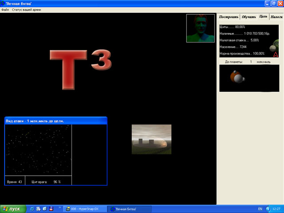The width and height of the screenshot is (284, 213).
Task: Click the starfield attack view
Action: 38,150
